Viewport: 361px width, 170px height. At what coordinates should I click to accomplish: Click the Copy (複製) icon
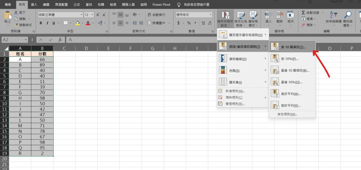pyautogui.click(x=16, y=19)
